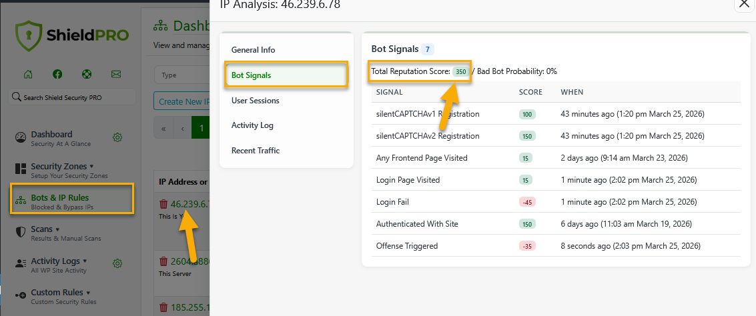
Task: Select the silentCAPTCHAv1 Registration signal row
Action: pos(556,114)
